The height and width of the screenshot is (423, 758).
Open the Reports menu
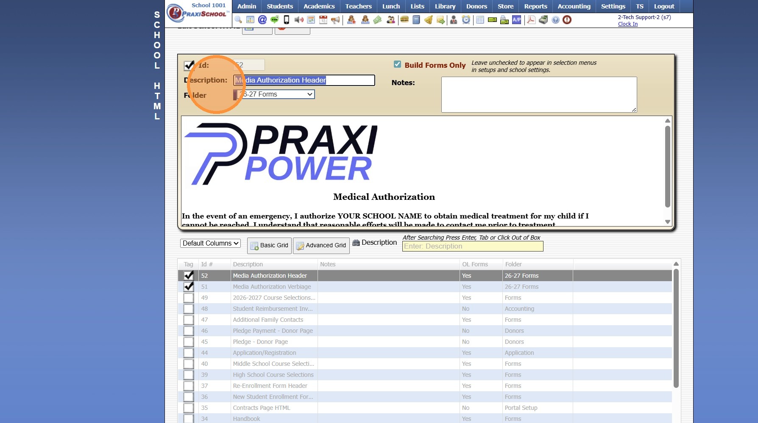click(x=536, y=6)
